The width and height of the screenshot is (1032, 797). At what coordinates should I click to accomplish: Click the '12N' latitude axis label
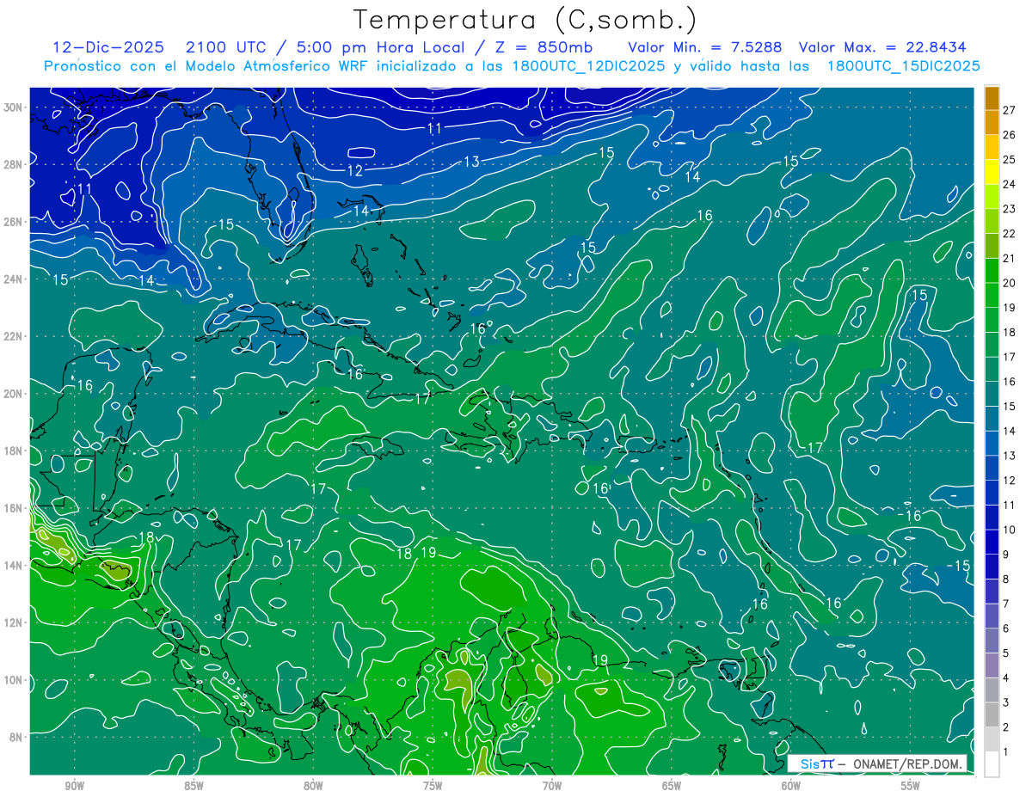15,622
